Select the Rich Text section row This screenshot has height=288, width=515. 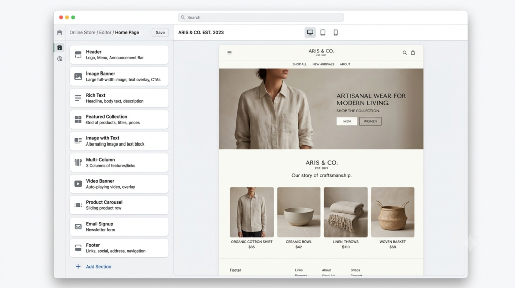pyautogui.click(x=119, y=98)
